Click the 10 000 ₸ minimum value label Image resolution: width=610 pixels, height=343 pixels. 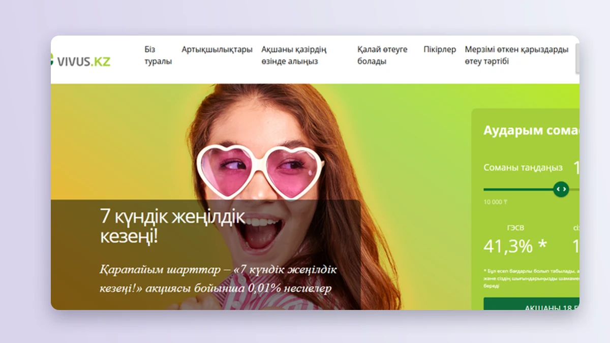coord(496,202)
